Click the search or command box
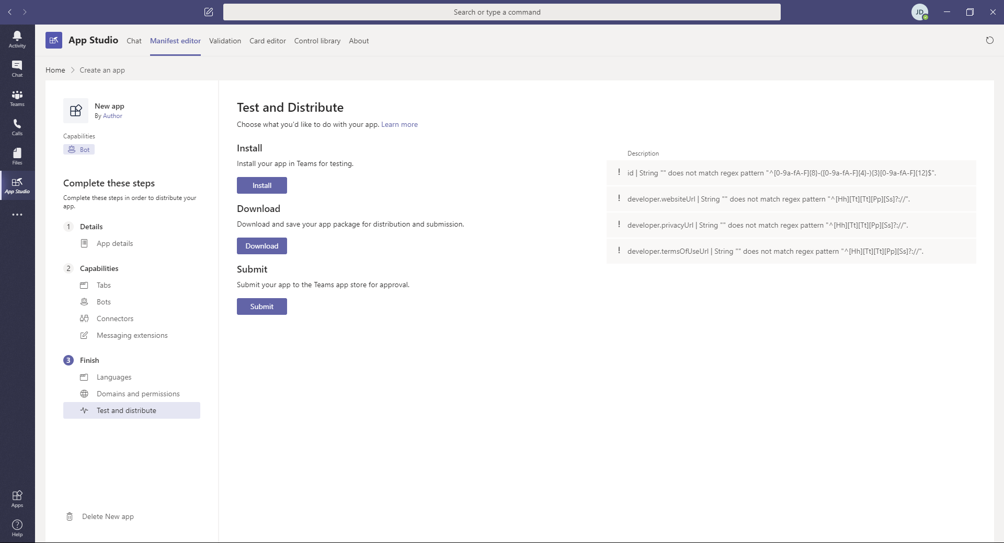The image size is (1004, 543). [501, 12]
